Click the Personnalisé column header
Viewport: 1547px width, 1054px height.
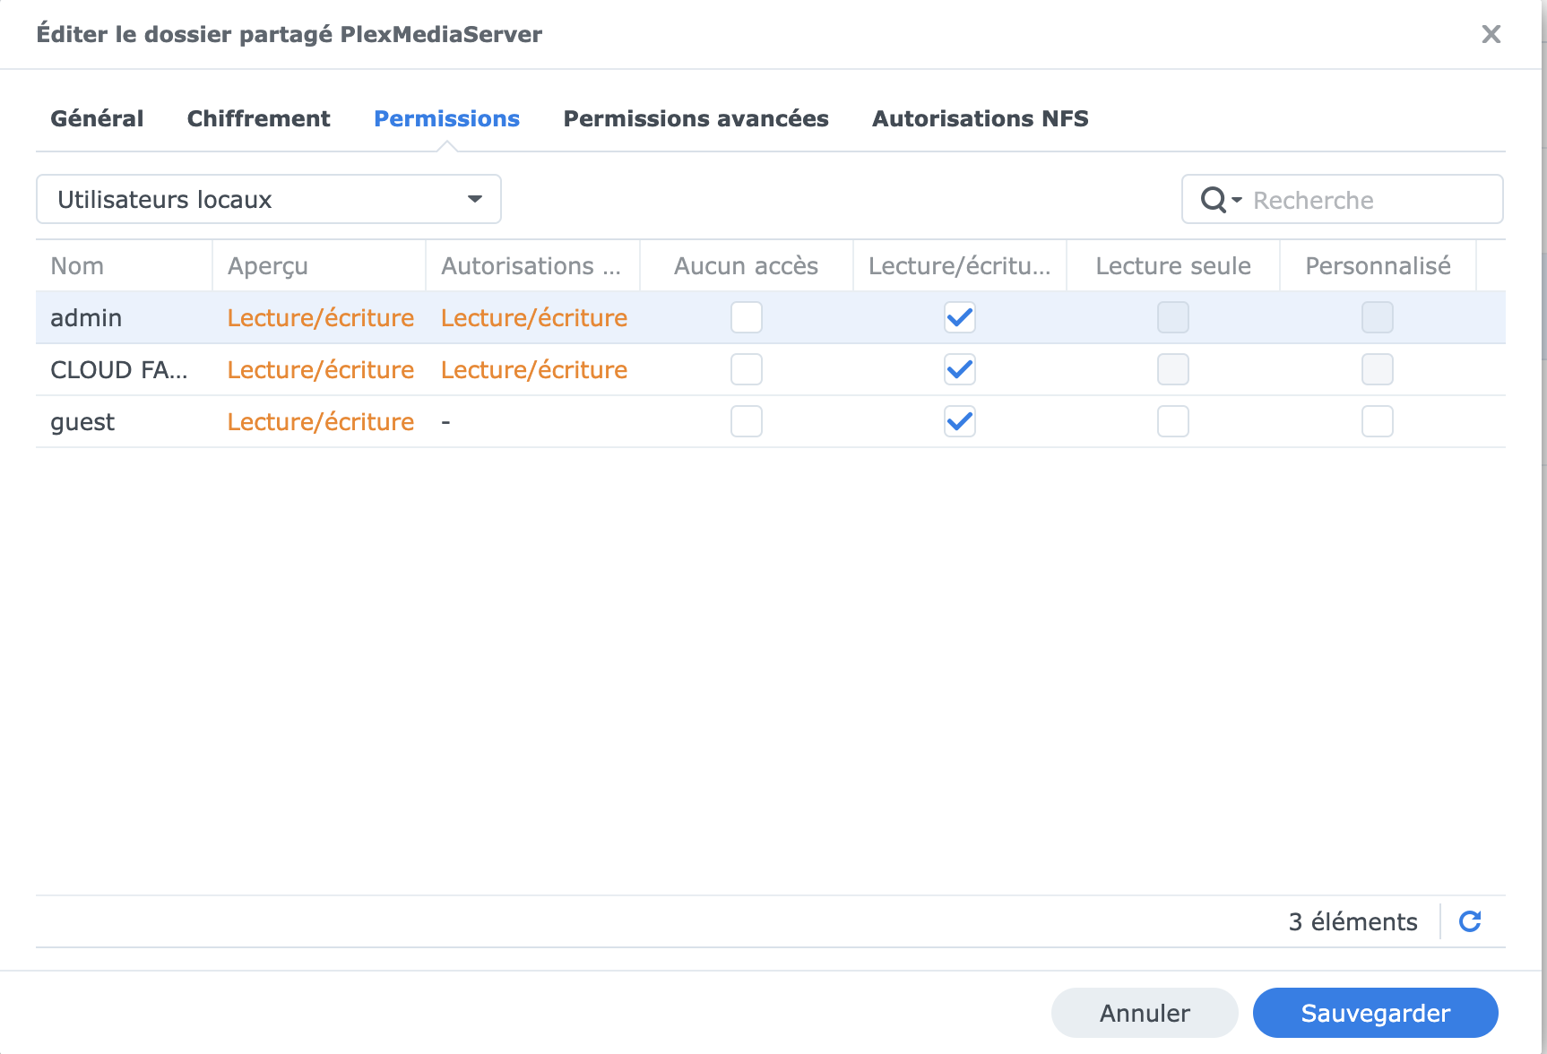click(1378, 265)
